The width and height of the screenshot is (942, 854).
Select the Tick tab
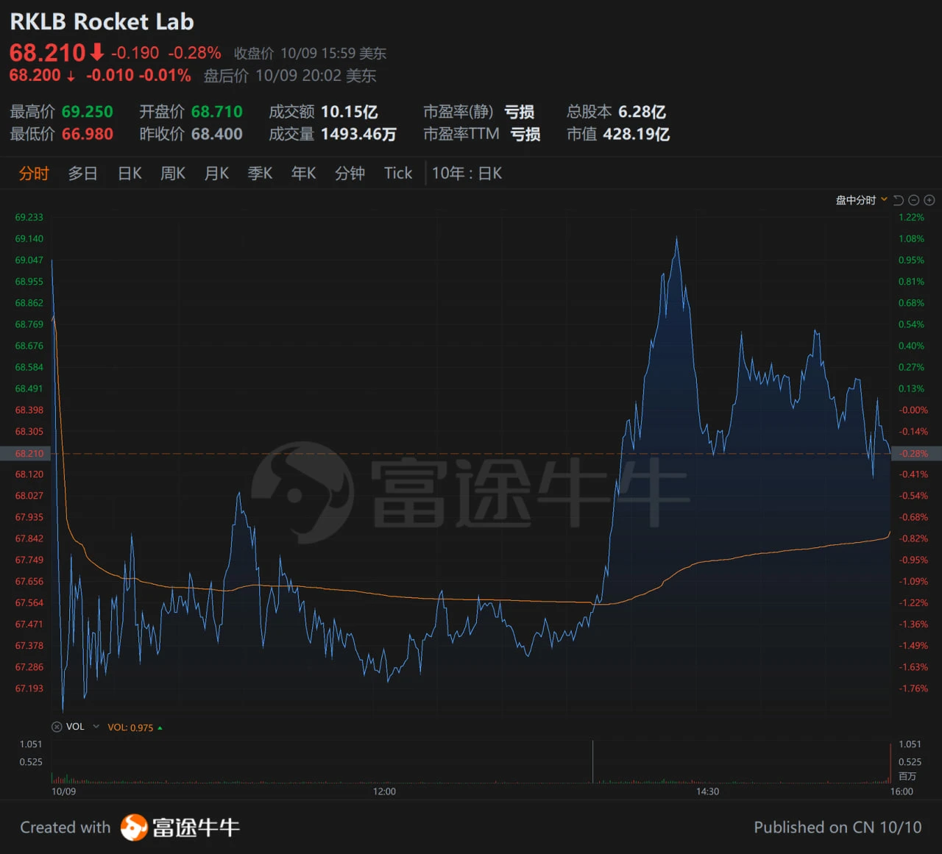398,174
